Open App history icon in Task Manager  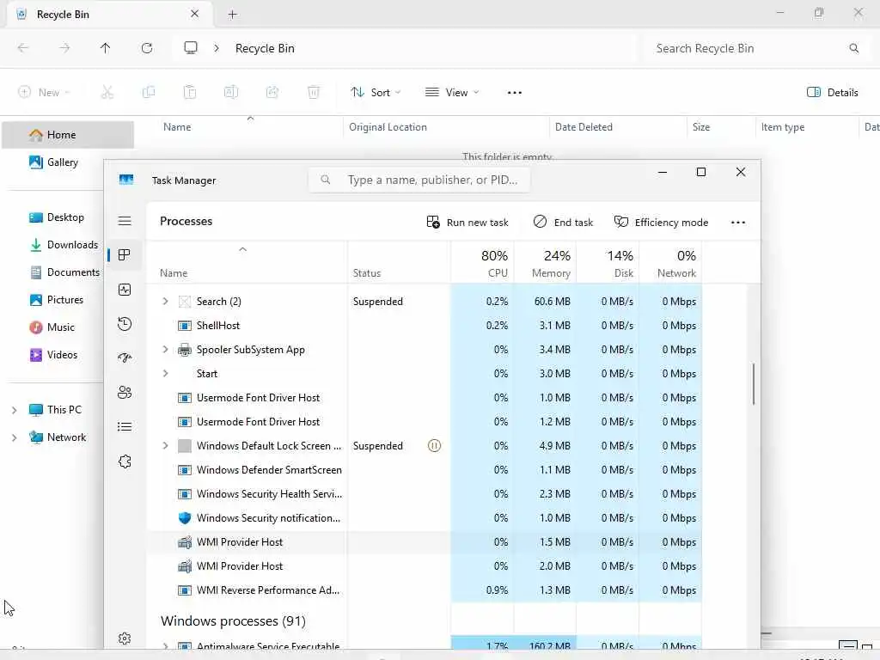[125, 324]
